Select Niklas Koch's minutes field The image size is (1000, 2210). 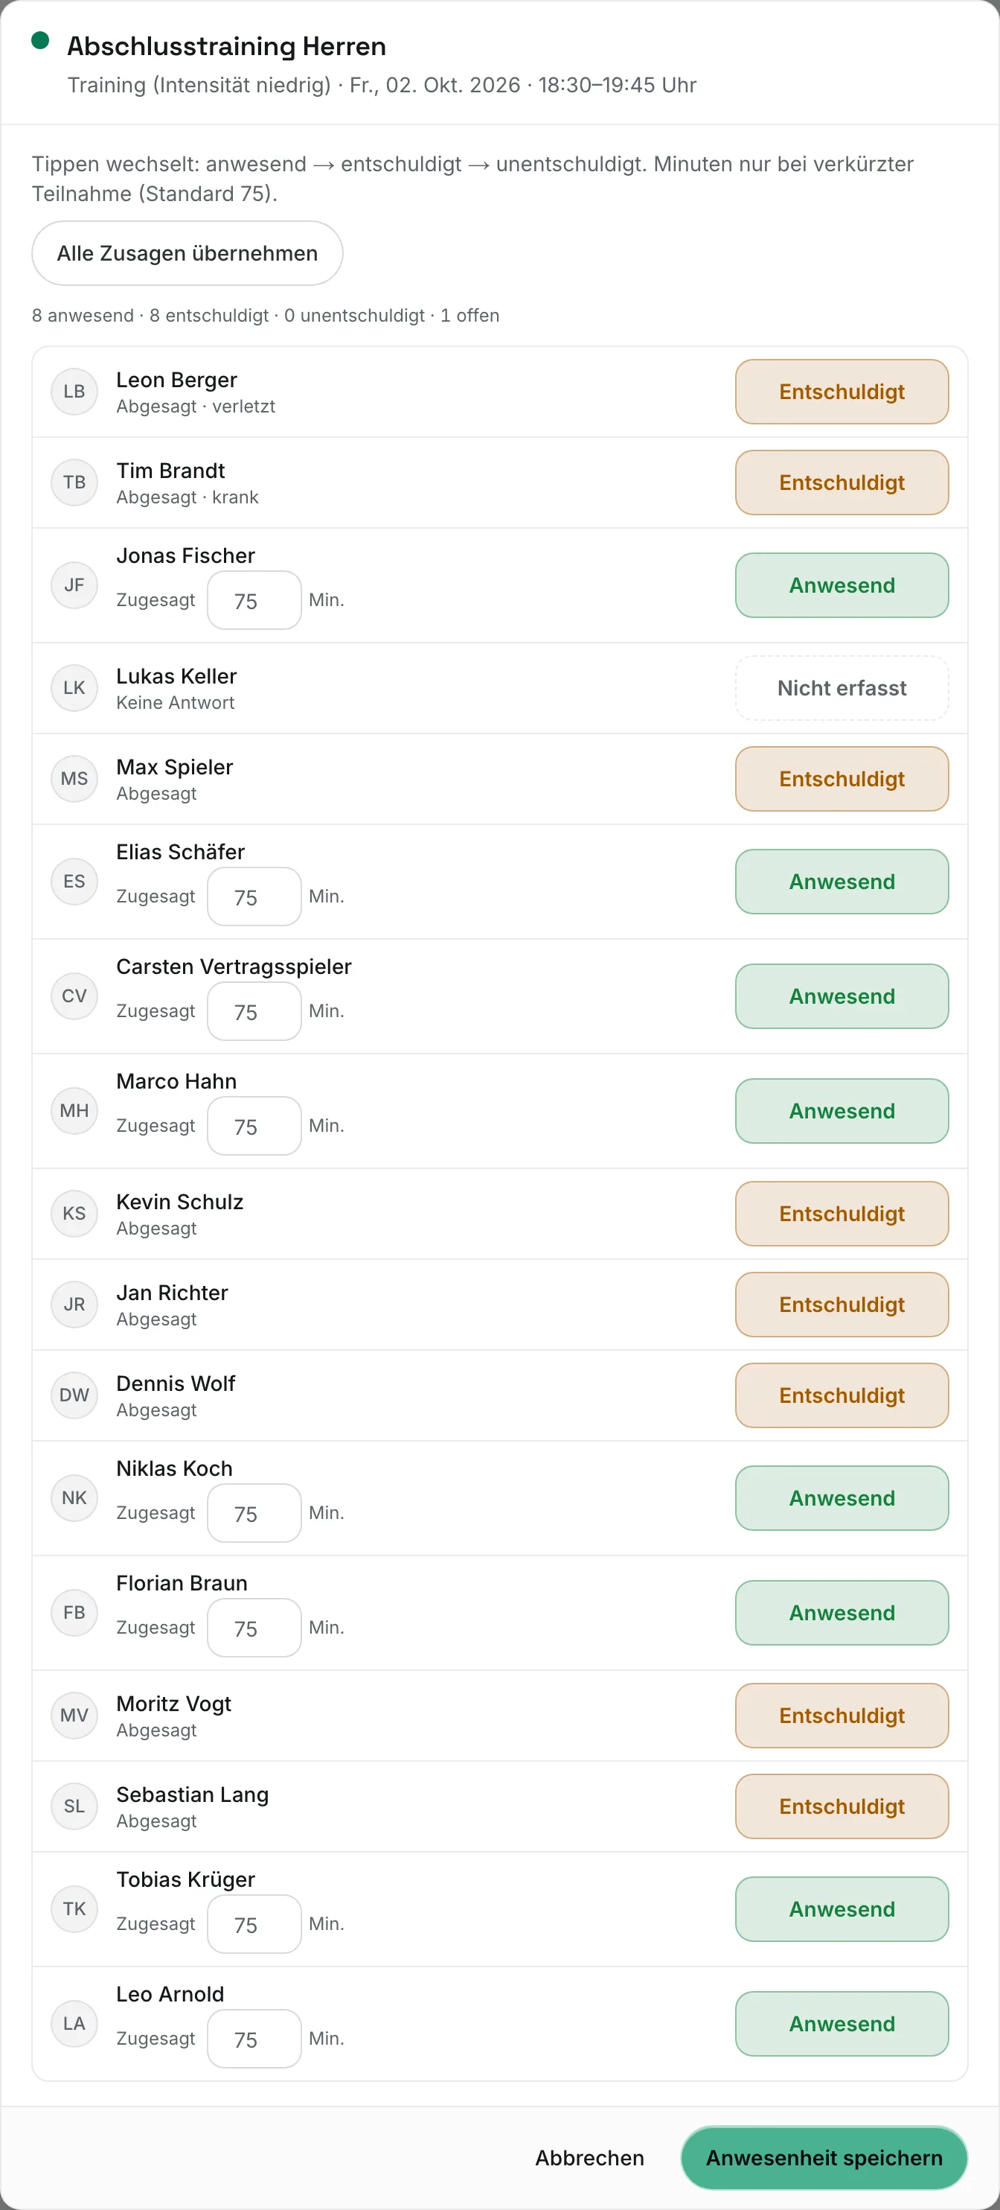tap(254, 1513)
